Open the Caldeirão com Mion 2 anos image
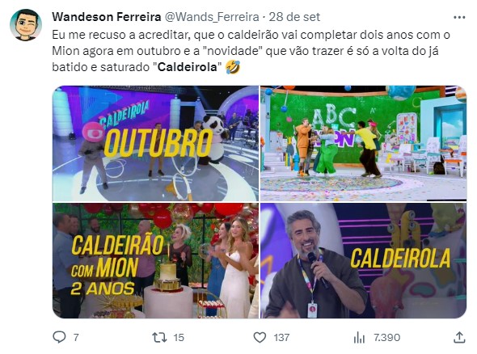Screen dimensions: 477x354 [155, 260]
